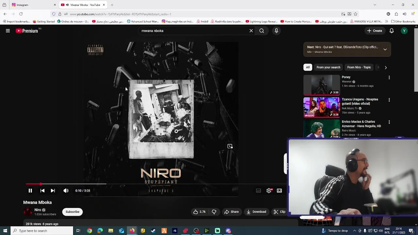Open the Poney video thumbnail
The height and width of the screenshot is (235, 418).
click(x=322, y=85)
